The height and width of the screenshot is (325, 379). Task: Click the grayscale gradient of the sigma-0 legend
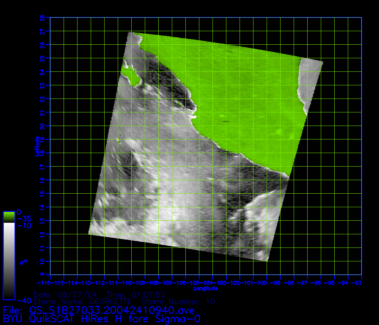point(9,261)
